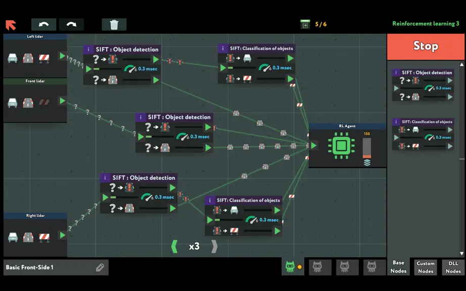Select the SIFT Classification of objects palette node

(x=423, y=134)
